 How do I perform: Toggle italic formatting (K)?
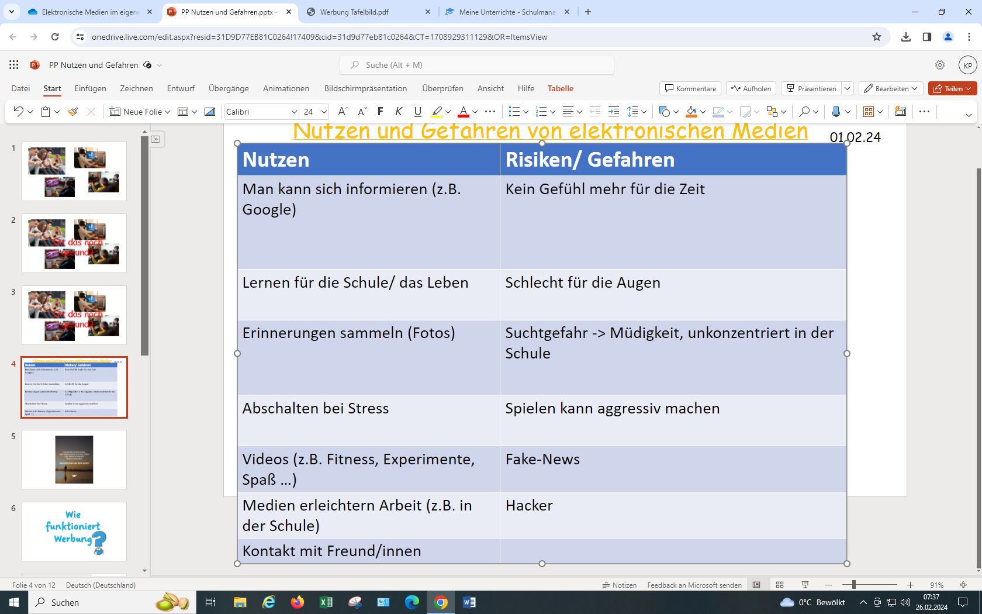399,112
